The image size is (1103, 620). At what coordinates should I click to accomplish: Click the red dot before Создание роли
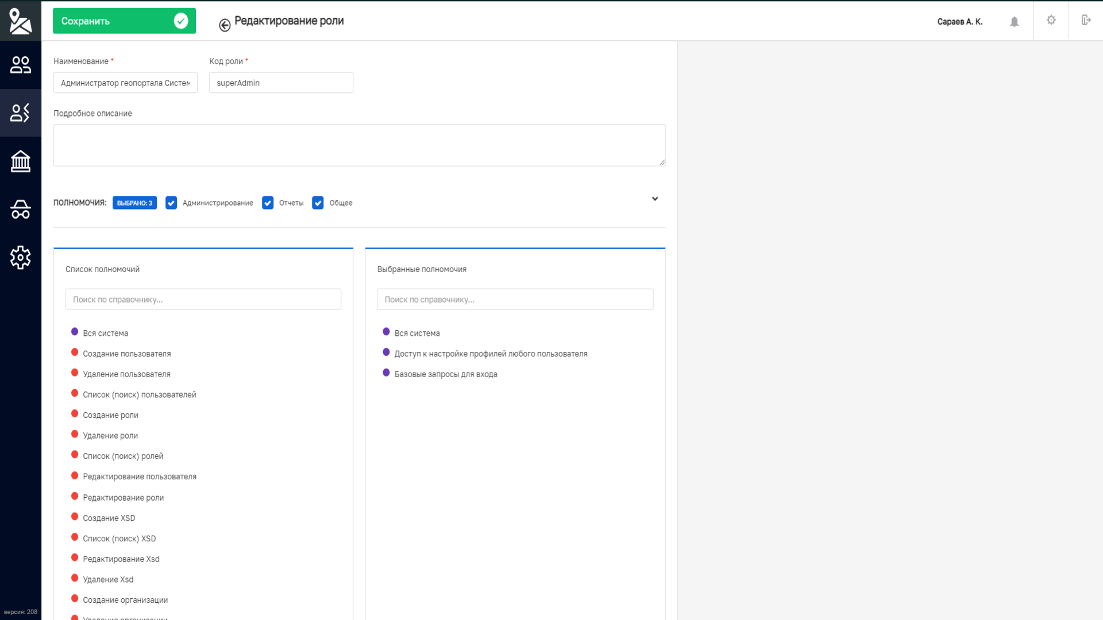click(x=75, y=413)
